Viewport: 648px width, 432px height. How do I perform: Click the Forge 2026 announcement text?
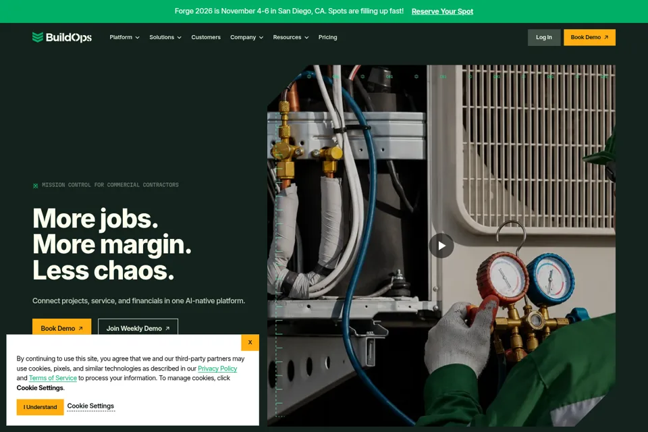(x=289, y=11)
